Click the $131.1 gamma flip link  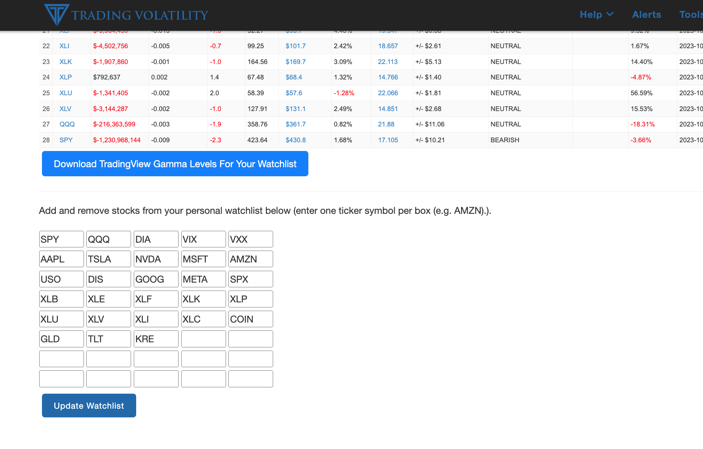click(295, 109)
